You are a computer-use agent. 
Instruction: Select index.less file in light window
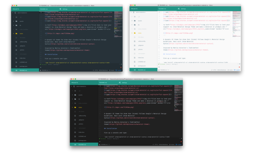141,58
